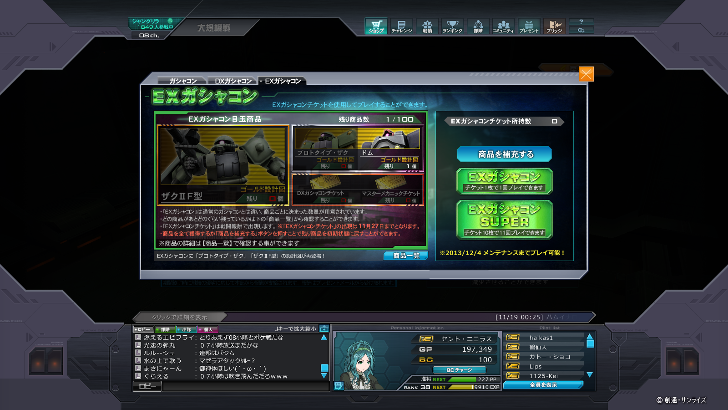Open the 戦績 battle record icon
728x410 pixels.
[427, 26]
